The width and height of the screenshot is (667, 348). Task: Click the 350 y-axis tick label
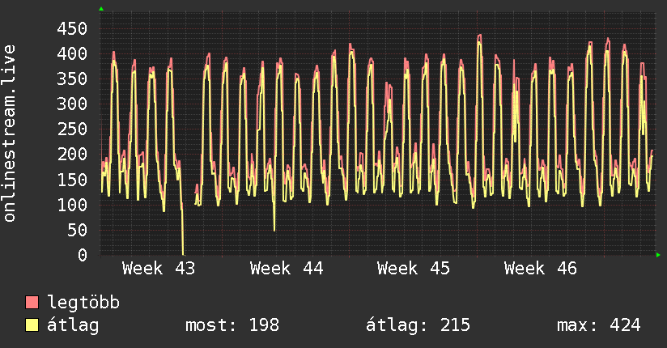pyautogui.click(x=73, y=79)
